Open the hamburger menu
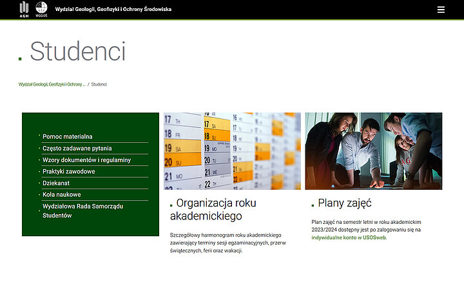This screenshot has width=464, height=285. 441,10
